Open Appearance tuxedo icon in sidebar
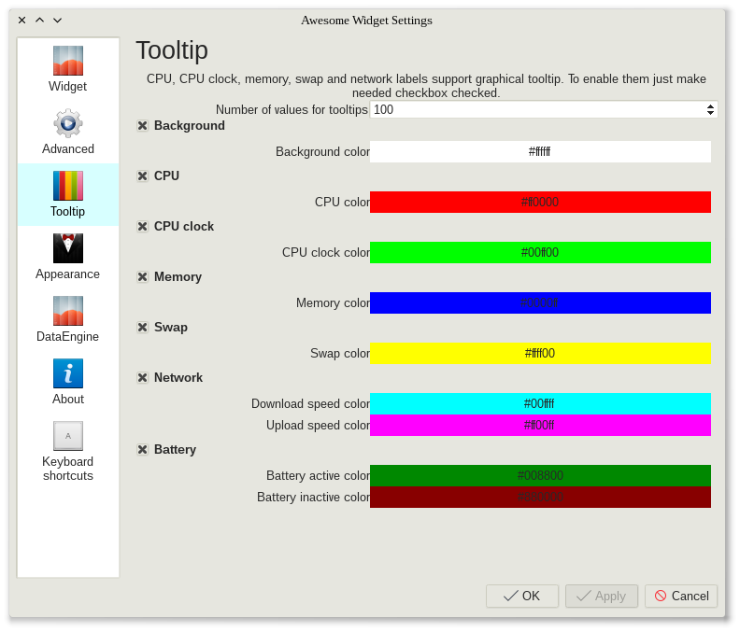 click(68, 248)
